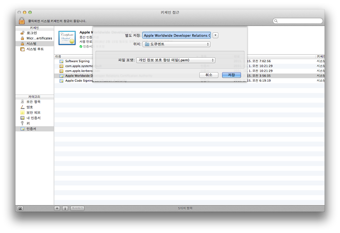The width and height of the screenshot is (340, 233).
Task: Click the plus add item button
Action: click(x=57, y=208)
